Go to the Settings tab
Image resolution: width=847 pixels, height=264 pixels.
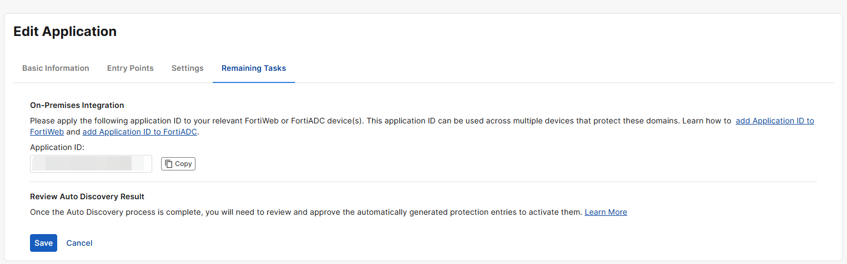pyautogui.click(x=187, y=68)
